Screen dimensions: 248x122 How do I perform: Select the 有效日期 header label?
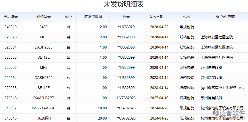coord(156,17)
